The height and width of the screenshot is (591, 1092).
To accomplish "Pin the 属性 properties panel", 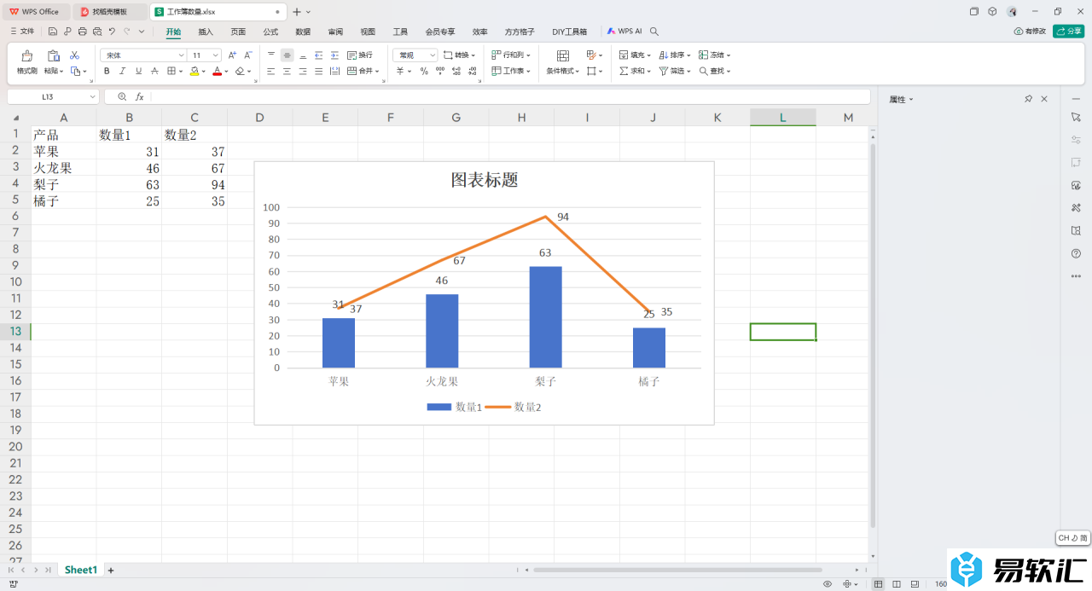I will (x=1028, y=99).
